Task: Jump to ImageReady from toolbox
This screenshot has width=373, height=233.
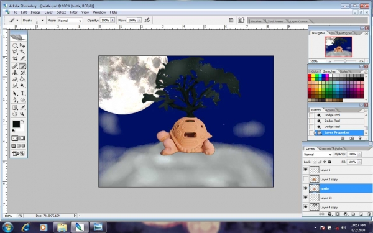Action: pos(18,153)
